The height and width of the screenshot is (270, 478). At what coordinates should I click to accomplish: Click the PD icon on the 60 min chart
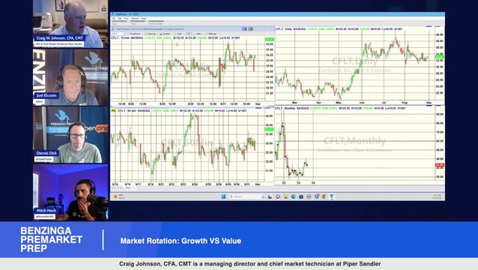[113, 111]
